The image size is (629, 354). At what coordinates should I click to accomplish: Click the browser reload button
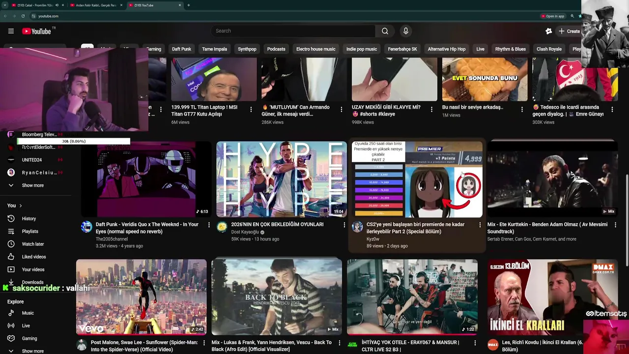point(23,16)
